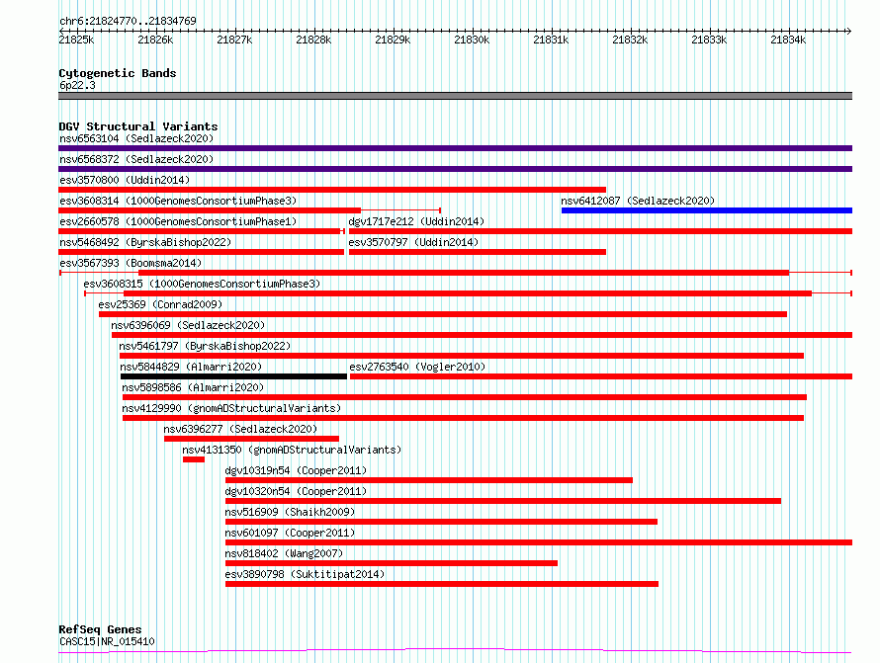This screenshot has height=663, width=880.
Task: Click the red bar under dgv10319n54 label
Action: click(x=429, y=480)
